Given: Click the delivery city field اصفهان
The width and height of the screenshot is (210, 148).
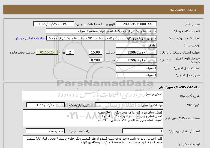Looking at the screenshot, I should 136,75.
